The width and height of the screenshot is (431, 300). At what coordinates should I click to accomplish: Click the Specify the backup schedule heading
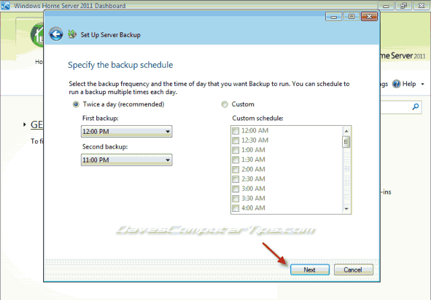point(121,65)
